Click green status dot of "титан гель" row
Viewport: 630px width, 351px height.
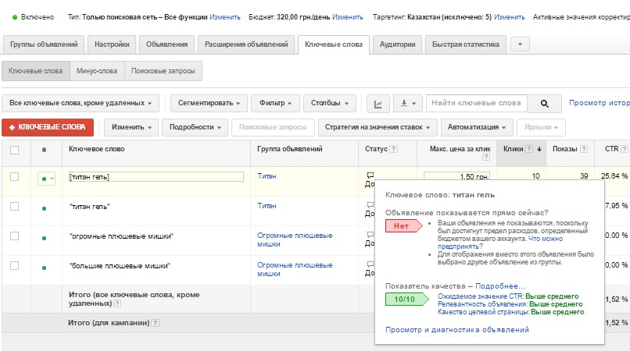(45, 208)
